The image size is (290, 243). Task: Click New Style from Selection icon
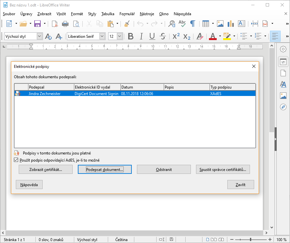pos(59,36)
